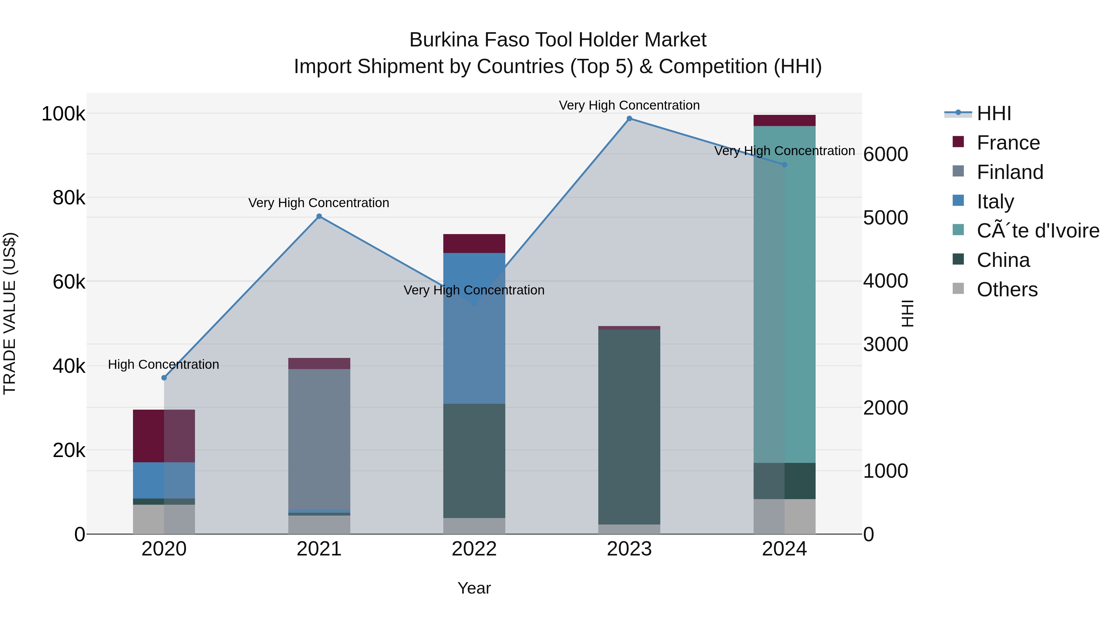Click the 2021 HHI data point
Image resolution: width=1116 pixels, height=627 pixels.
(x=319, y=216)
